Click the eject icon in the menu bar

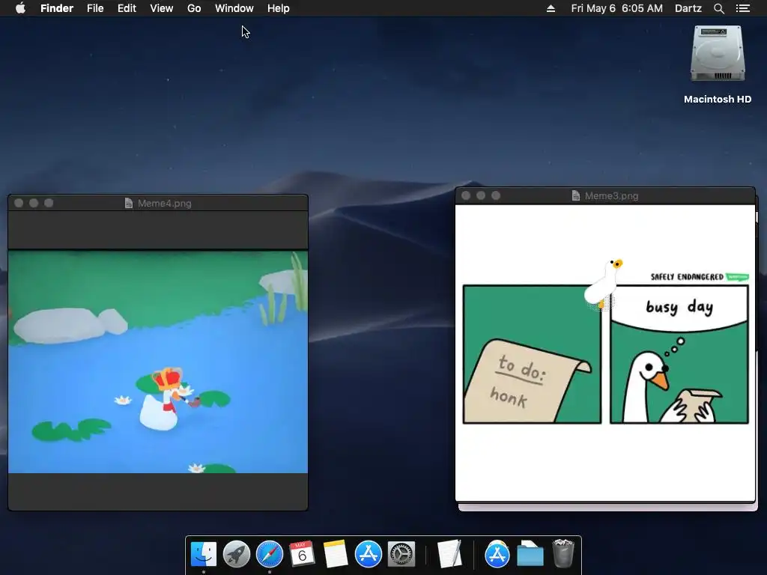tap(551, 8)
